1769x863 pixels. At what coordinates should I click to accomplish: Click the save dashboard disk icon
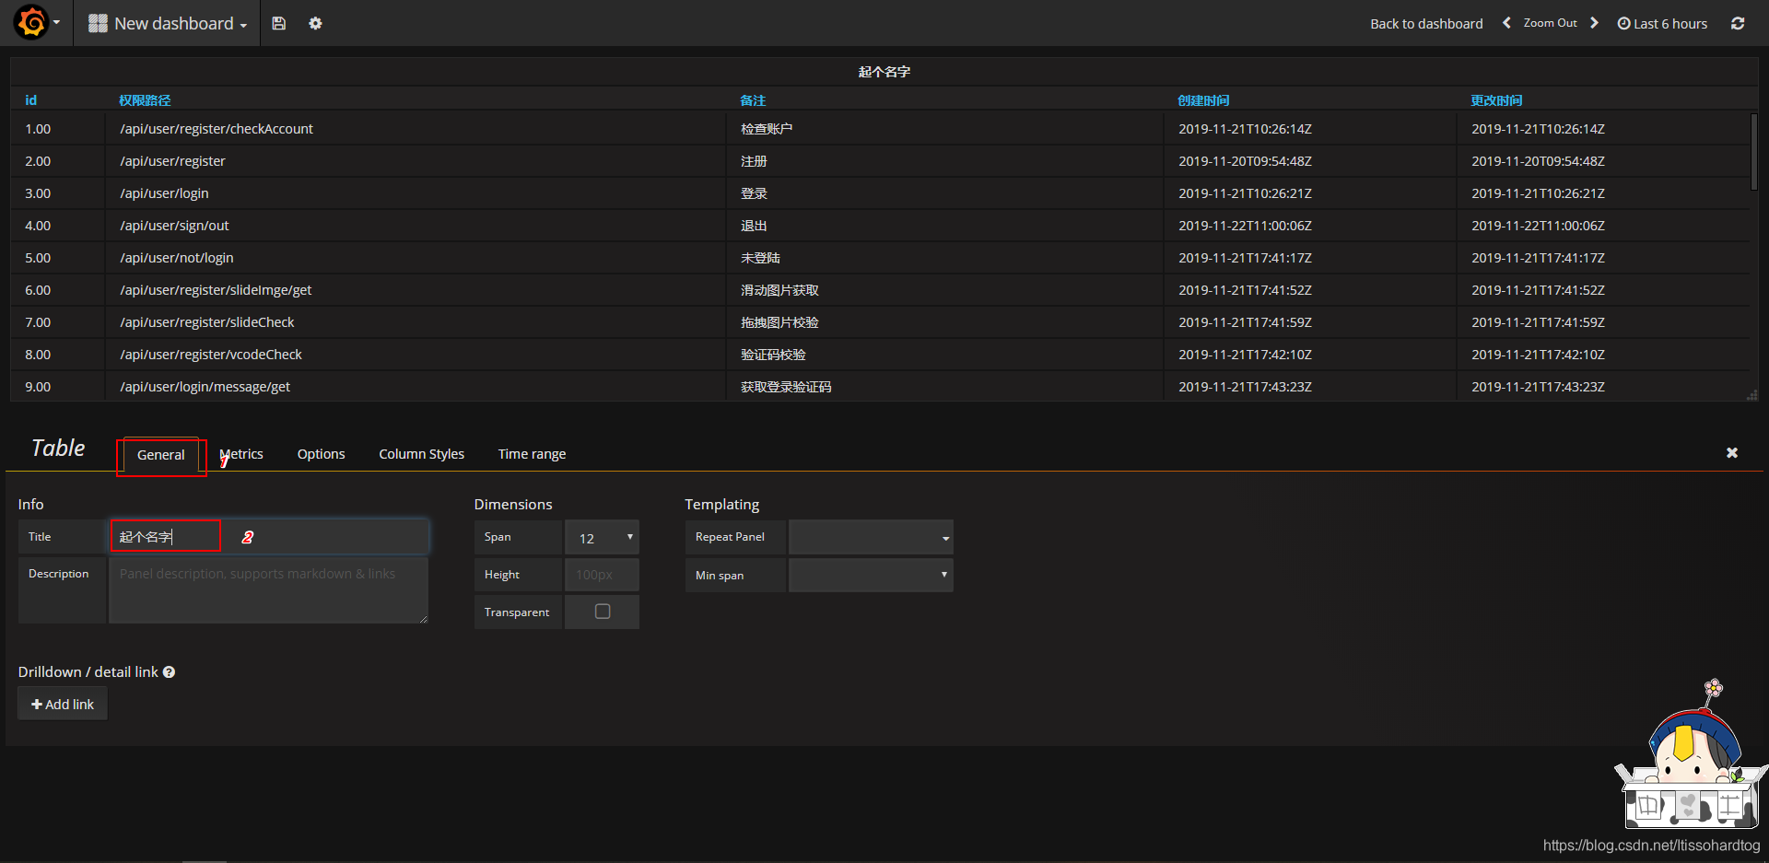279,23
